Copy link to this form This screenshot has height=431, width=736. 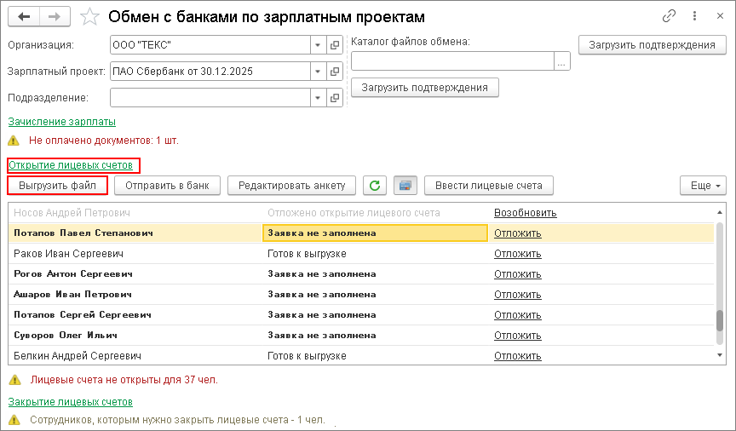coord(669,16)
